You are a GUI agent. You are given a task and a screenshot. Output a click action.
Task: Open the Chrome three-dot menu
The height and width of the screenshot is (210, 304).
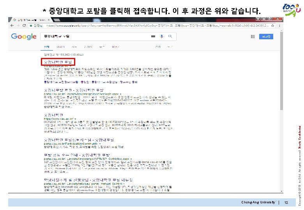click(x=279, y=26)
